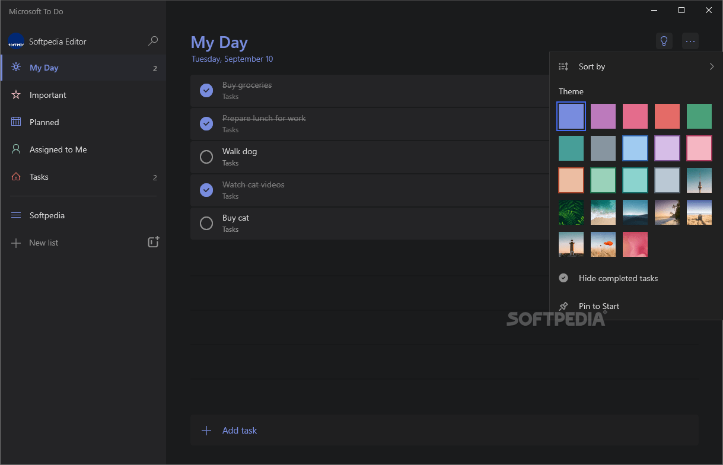Viewport: 723px width, 465px height.
Task: Open details for Prepare lunch for work
Action: point(370,124)
